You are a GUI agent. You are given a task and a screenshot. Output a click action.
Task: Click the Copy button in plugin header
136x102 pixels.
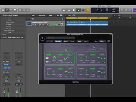[x=66, y=41]
